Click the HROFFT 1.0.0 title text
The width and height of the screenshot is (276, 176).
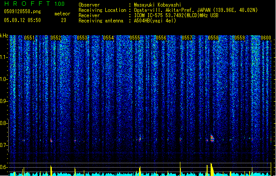34,4
